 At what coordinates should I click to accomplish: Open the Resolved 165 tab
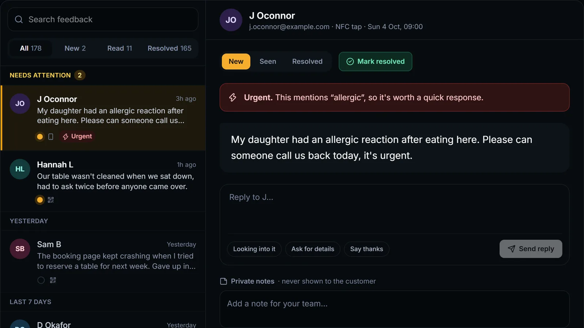169,48
